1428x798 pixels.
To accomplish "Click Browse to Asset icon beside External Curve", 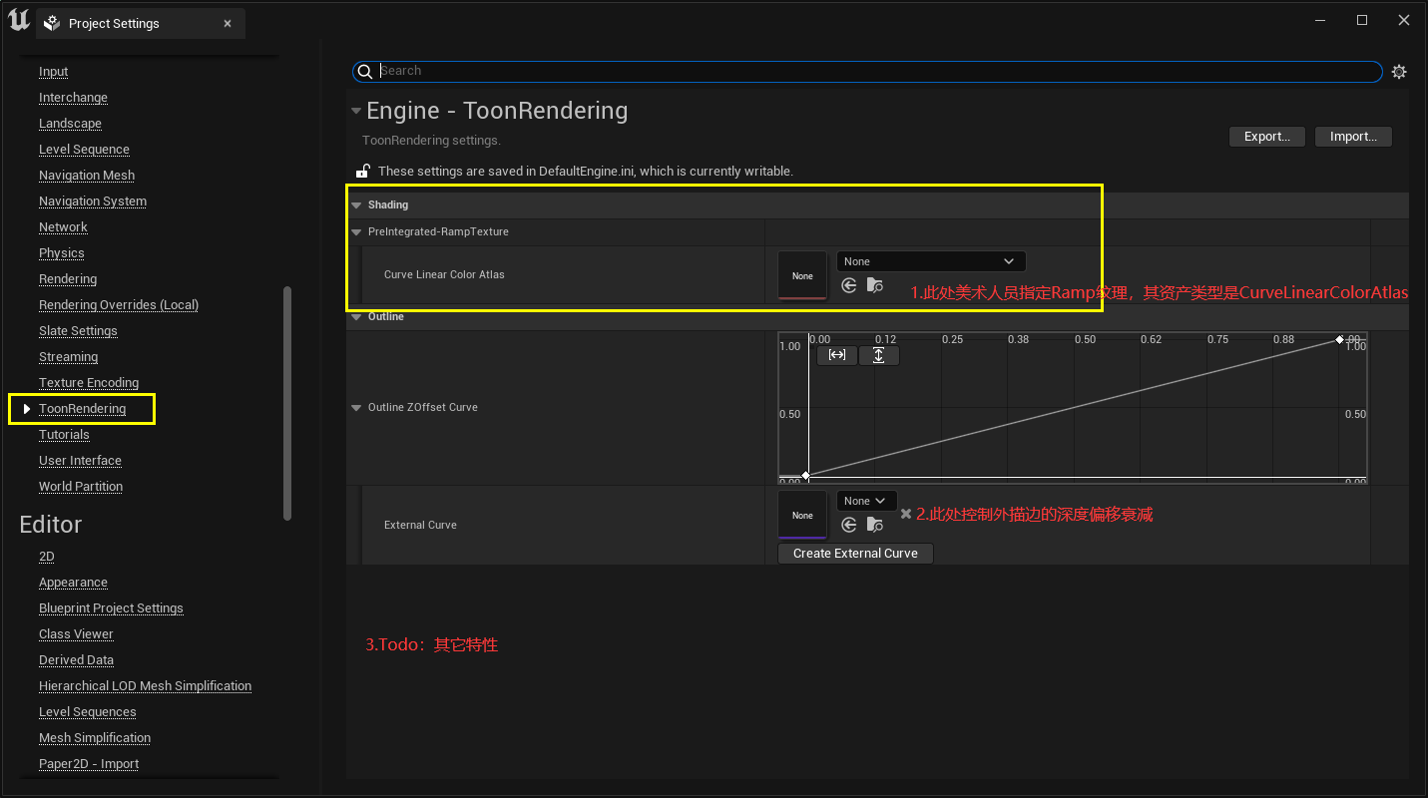I will pyautogui.click(x=875, y=524).
